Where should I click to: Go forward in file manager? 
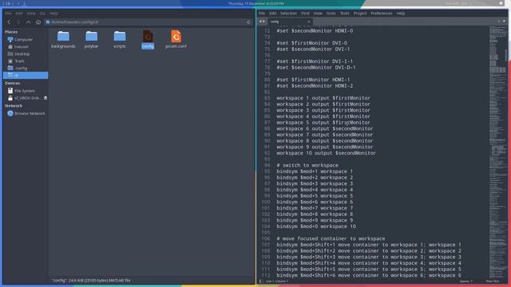[18, 22]
